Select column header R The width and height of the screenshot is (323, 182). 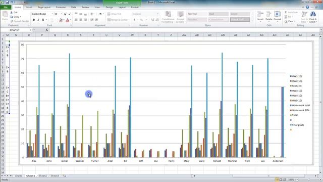tap(68, 35)
